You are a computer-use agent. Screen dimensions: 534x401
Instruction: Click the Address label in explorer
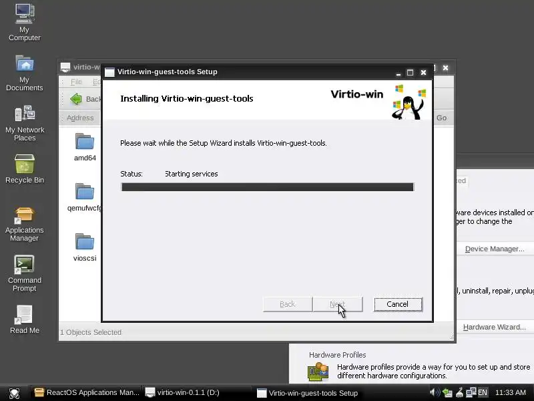click(x=80, y=118)
